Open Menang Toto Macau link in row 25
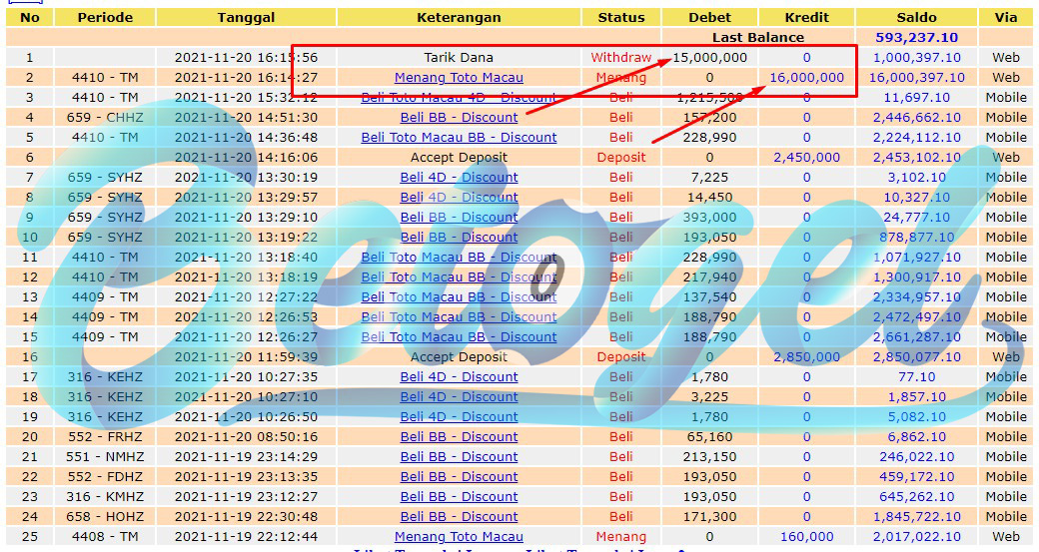Viewport: 1039px width, 552px height. point(459,536)
